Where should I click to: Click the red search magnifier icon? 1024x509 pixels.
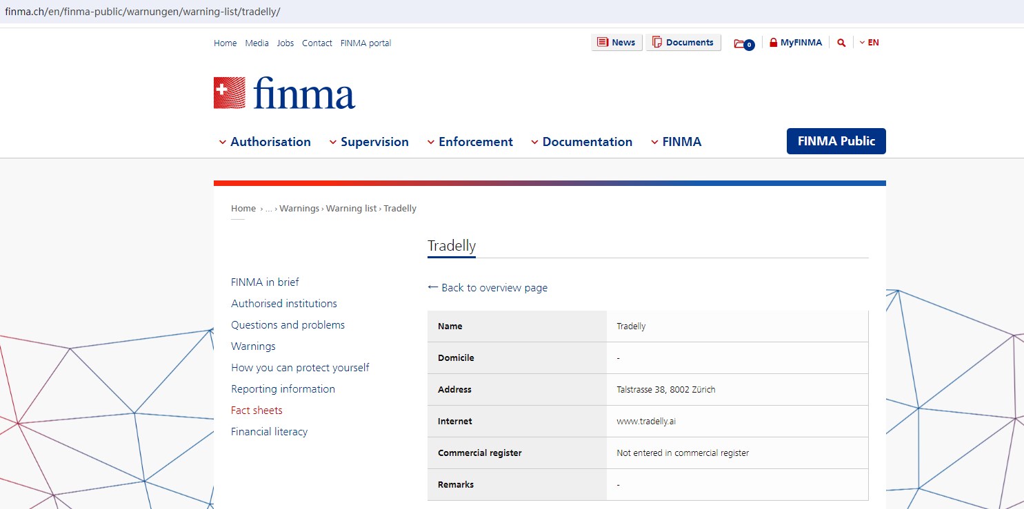pyautogui.click(x=841, y=43)
